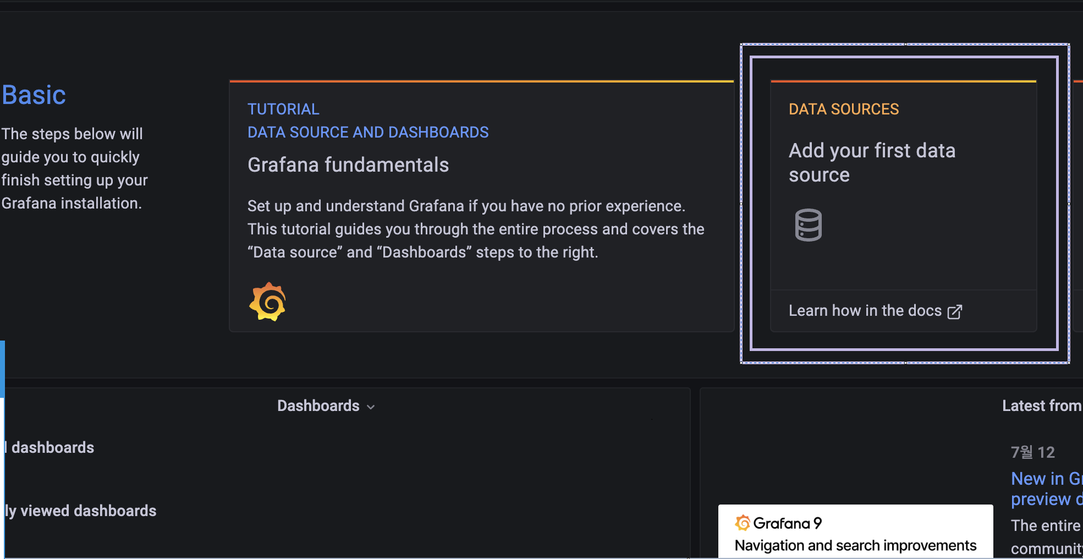Click the Grafana logo in tutorial card
This screenshot has height=559, width=1083.
268,302
